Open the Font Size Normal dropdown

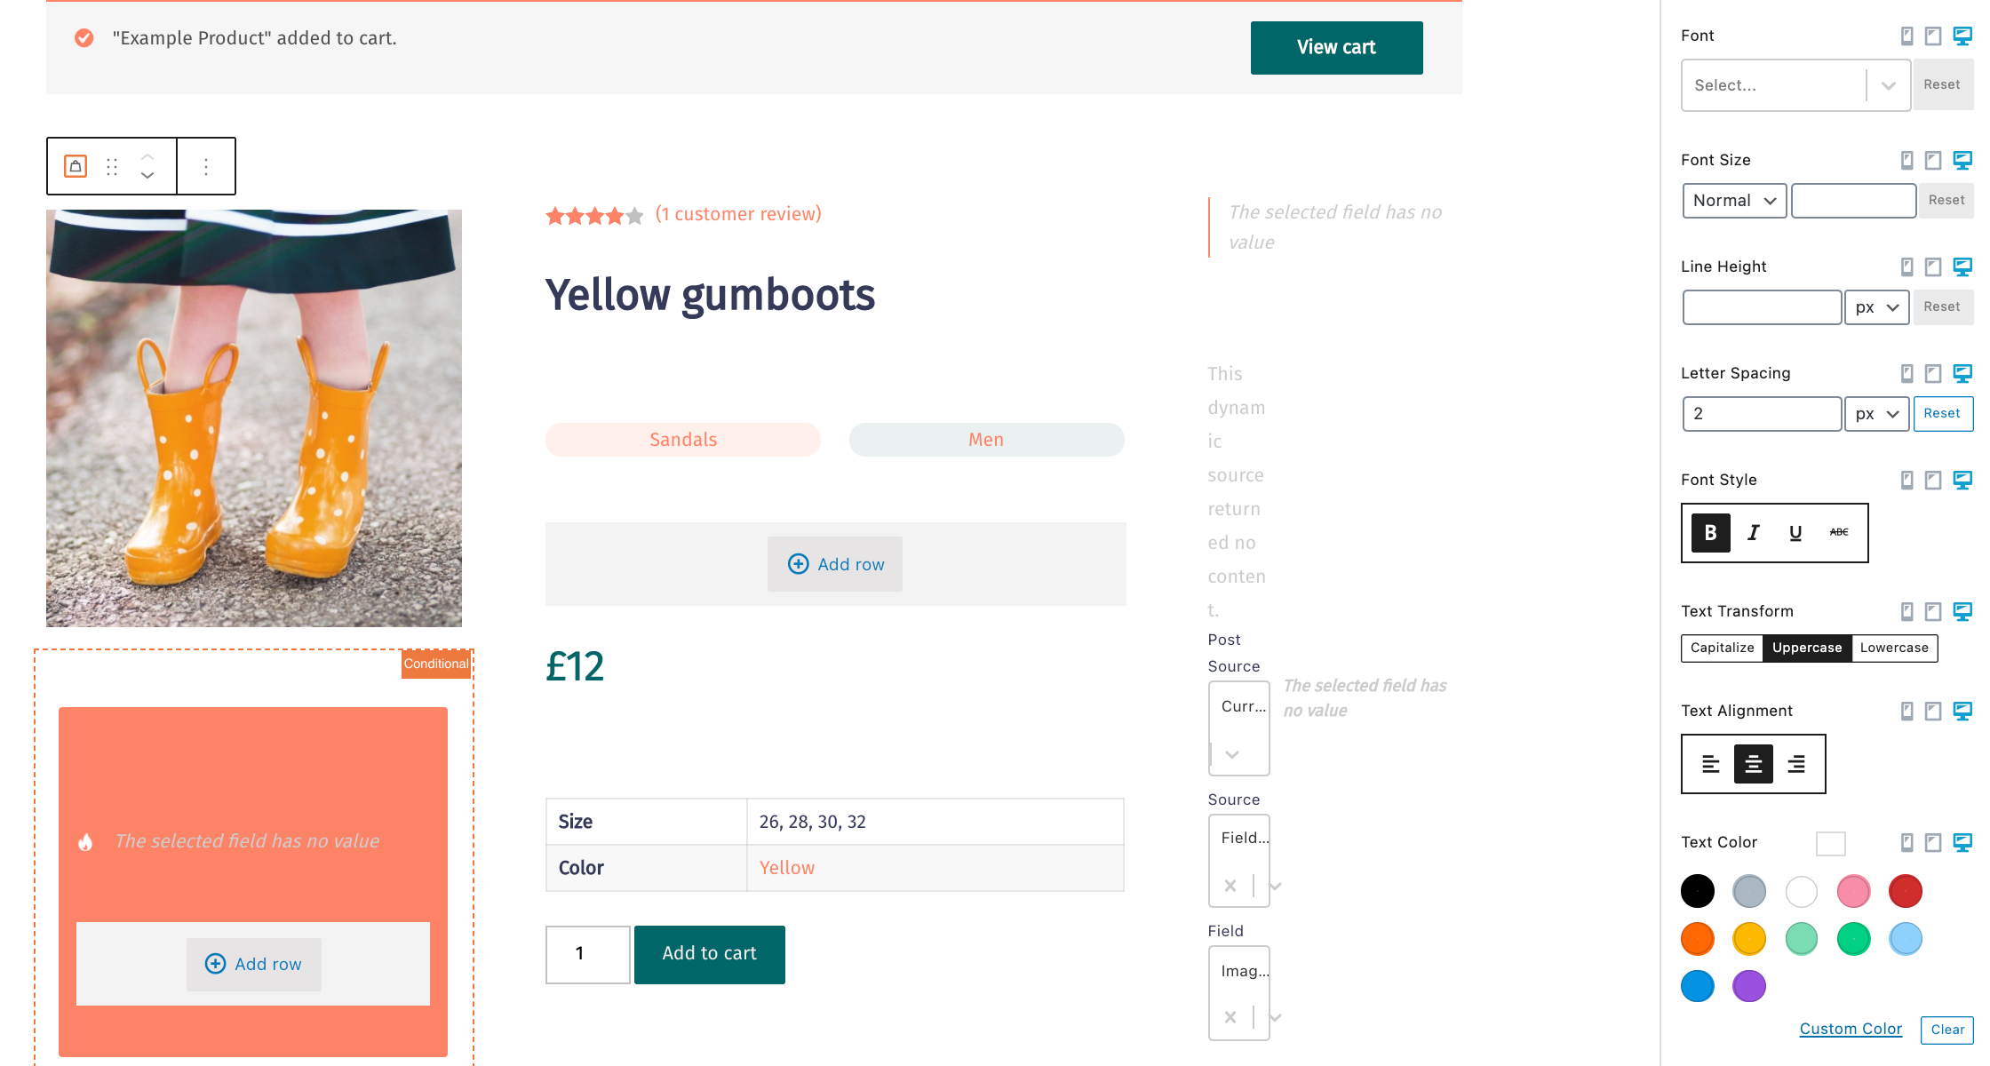[x=1733, y=201]
